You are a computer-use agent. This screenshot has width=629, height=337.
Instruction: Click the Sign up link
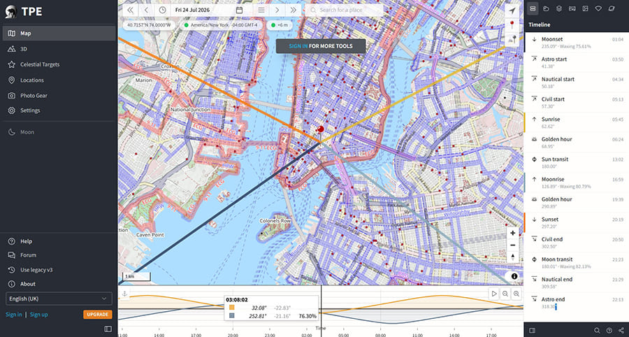pyautogui.click(x=38, y=315)
